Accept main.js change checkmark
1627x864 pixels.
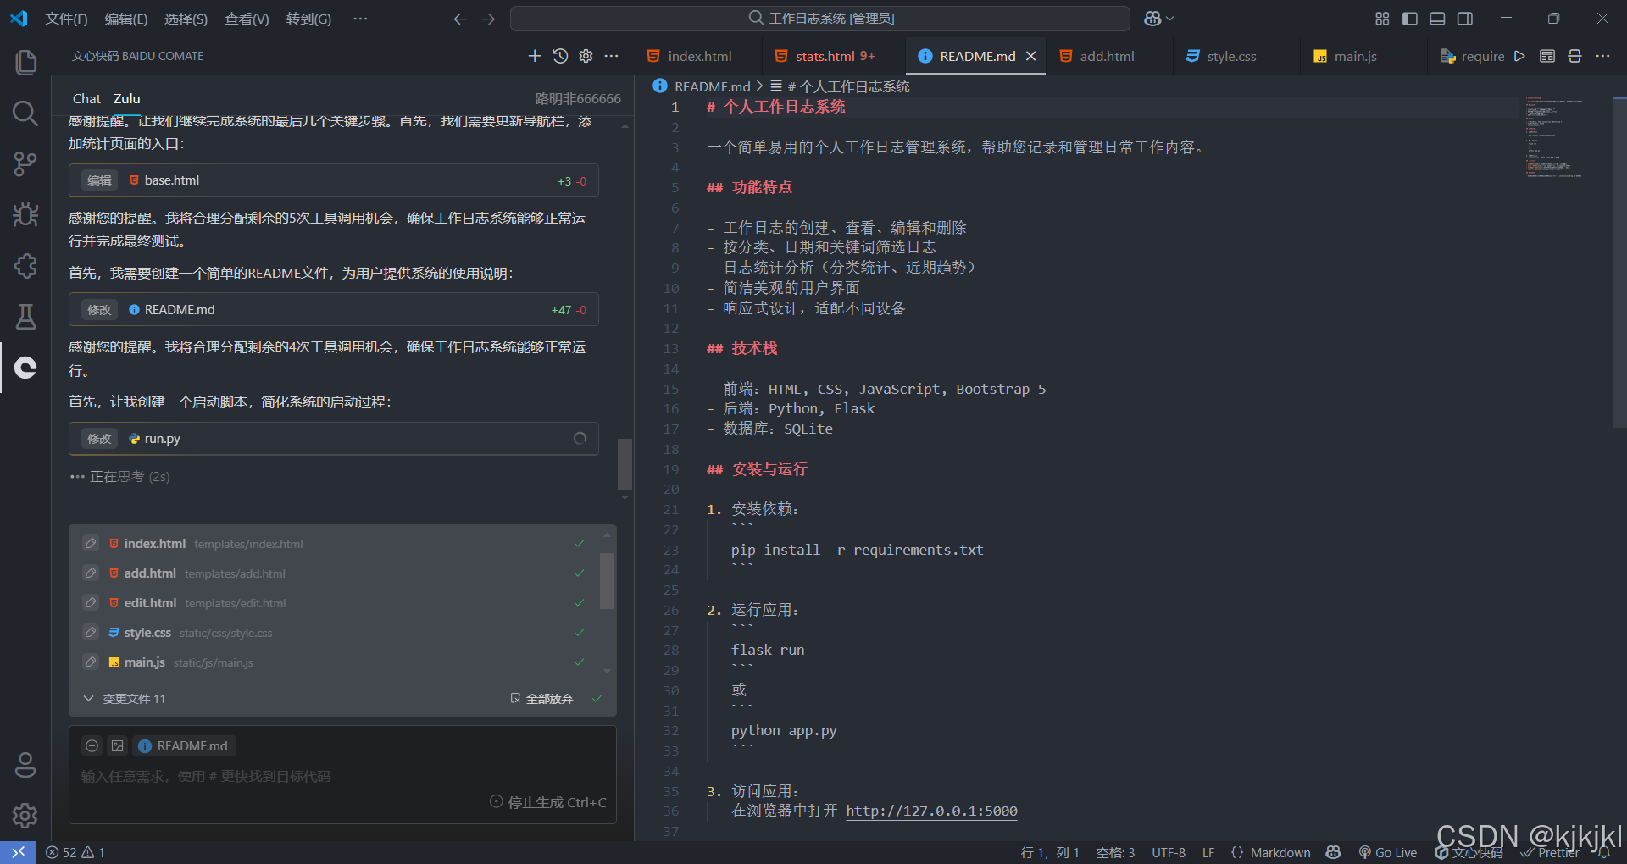[580, 662]
